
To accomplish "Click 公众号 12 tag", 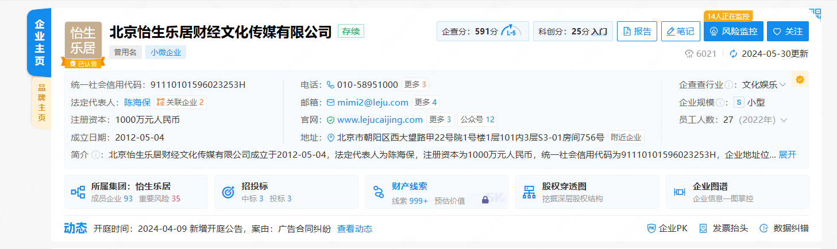I will tap(477, 120).
